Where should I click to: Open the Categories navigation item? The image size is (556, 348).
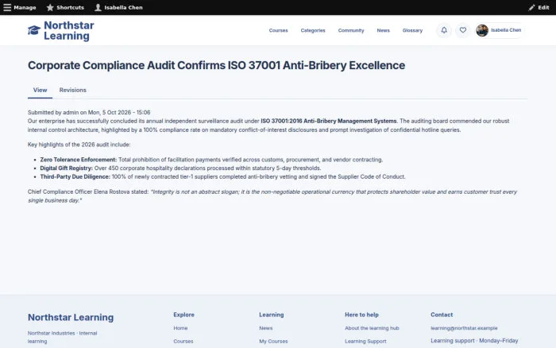313,30
